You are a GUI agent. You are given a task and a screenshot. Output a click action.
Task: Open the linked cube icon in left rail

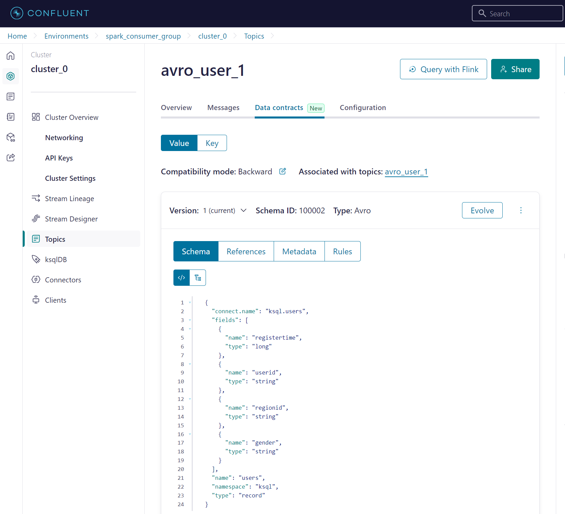pyautogui.click(x=11, y=137)
